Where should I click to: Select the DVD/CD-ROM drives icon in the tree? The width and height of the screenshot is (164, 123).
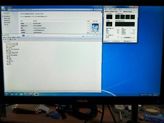pyautogui.click(x=7, y=43)
